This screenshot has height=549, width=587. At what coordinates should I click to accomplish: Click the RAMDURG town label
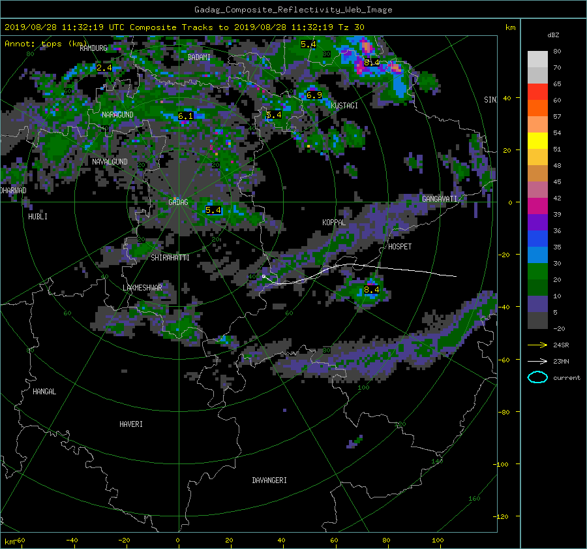(93, 48)
